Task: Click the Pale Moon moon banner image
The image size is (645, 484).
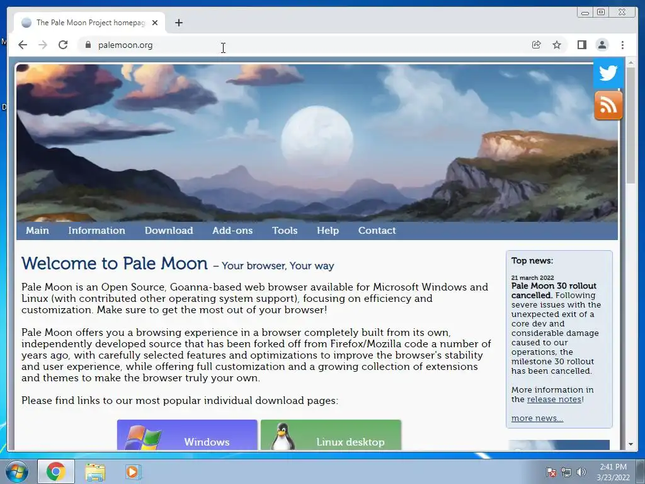Action: click(317, 143)
